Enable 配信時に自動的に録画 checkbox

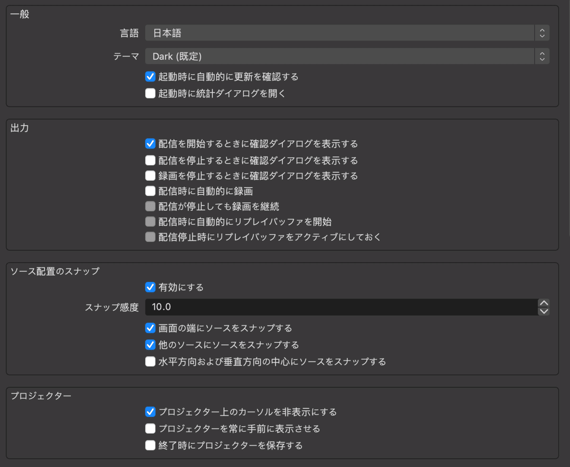coord(151,192)
